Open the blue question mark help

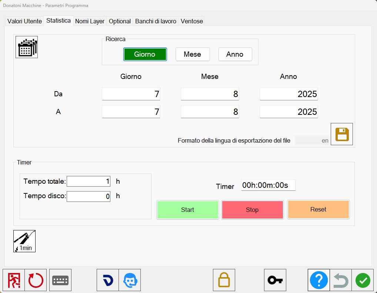pyautogui.click(x=319, y=280)
